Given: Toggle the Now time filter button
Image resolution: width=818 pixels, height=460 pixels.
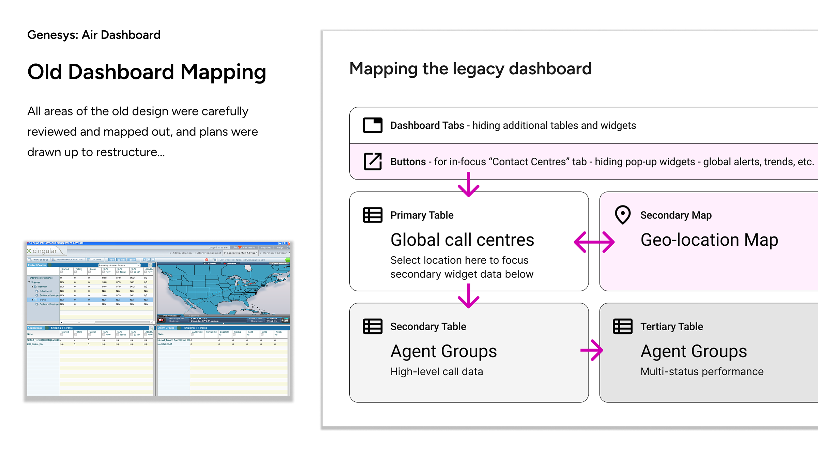Looking at the screenshot, I should [112, 260].
